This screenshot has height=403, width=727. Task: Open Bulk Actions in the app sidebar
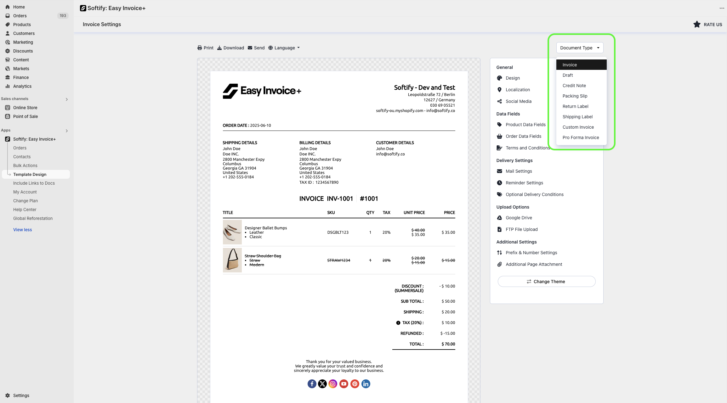(25, 165)
